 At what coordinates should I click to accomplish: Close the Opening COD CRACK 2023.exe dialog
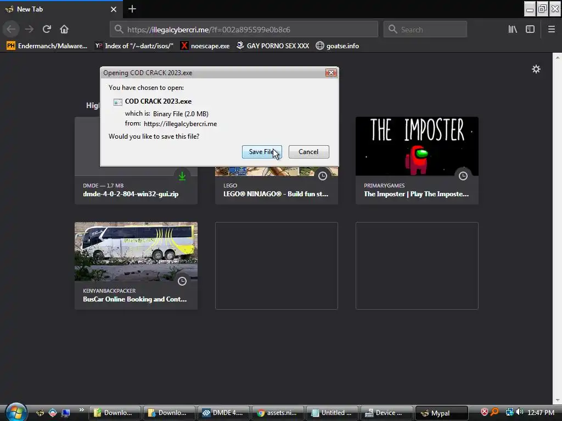click(x=331, y=73)
